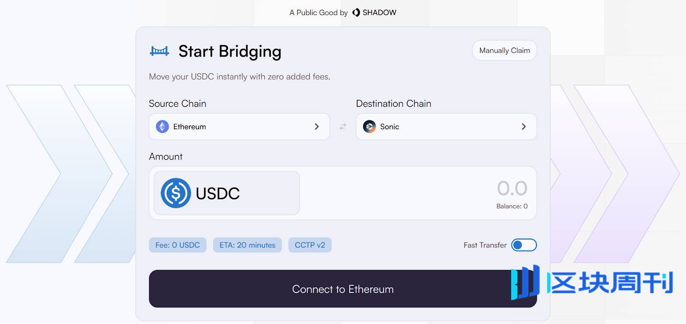Click the ETA: 20 minutes badge
Screen dimensions: 686x324
(247, 245)
